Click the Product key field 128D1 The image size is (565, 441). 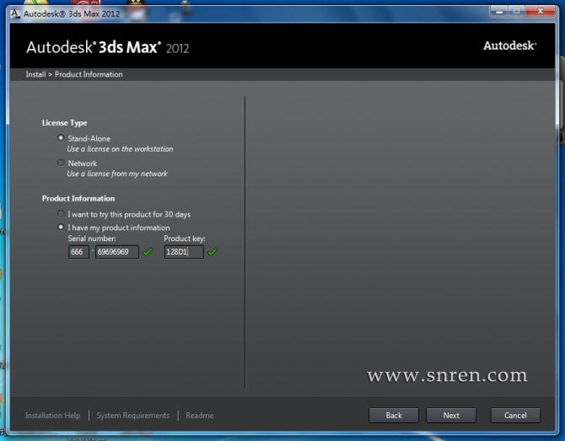tap(184, 251)
